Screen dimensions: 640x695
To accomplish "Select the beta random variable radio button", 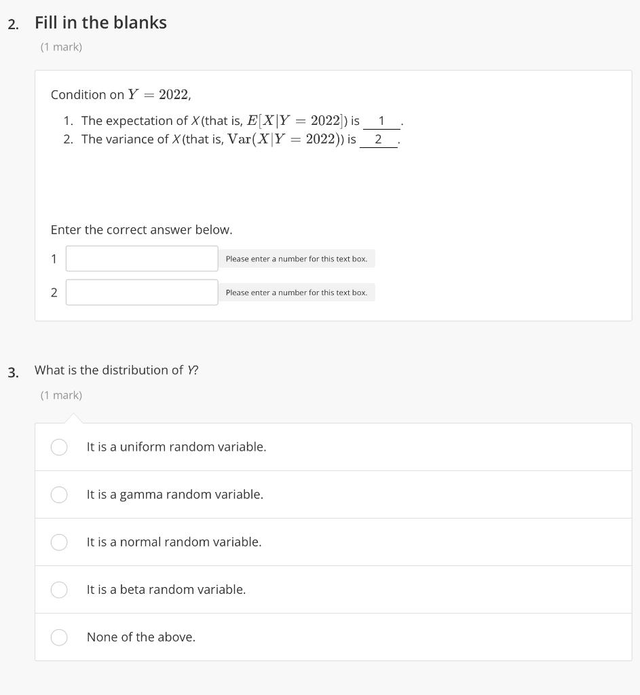I will [x=59, y=590].
